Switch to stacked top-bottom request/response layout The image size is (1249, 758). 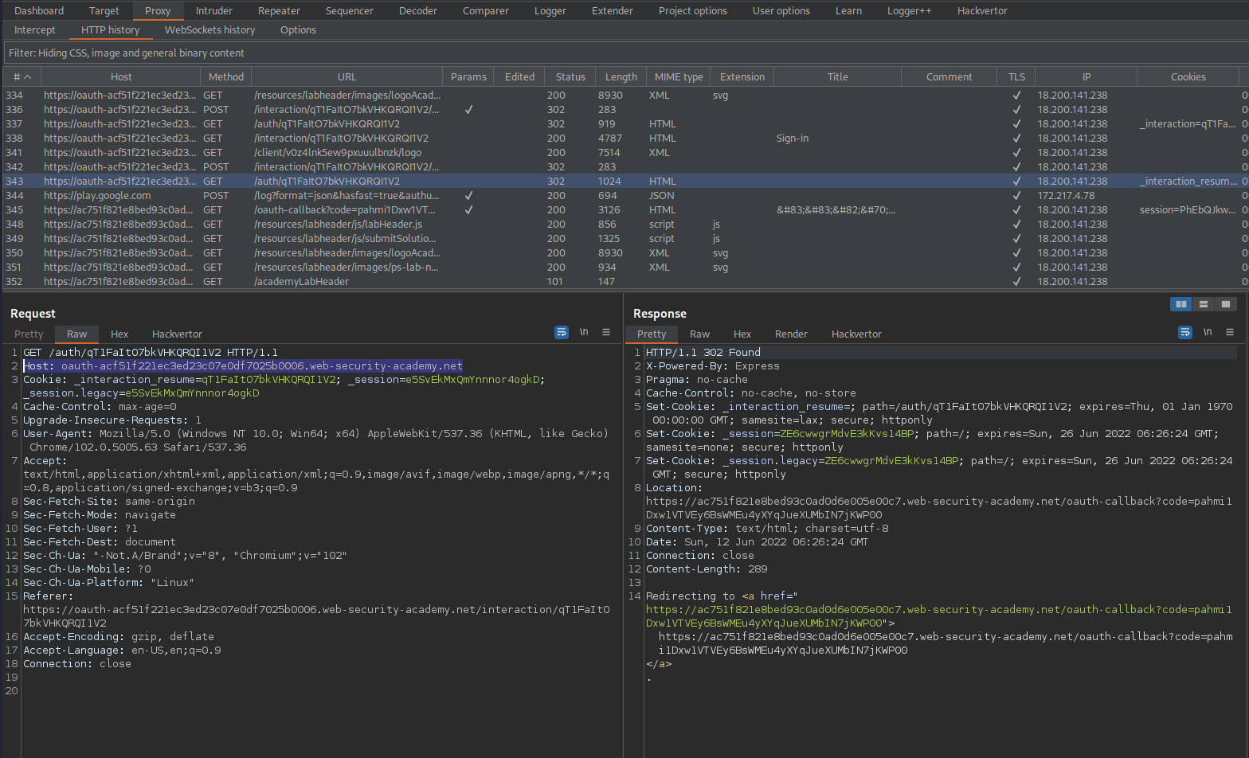click(1204, 304)
